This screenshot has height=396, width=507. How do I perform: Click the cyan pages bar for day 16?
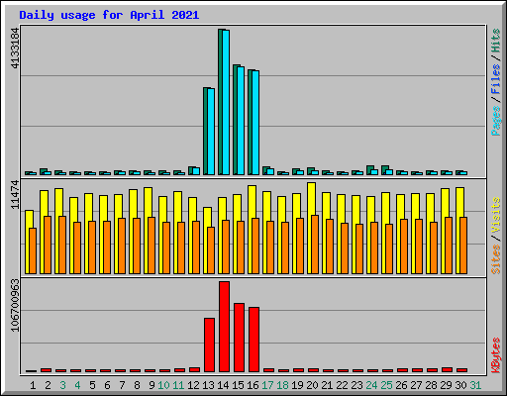pos(255,123)
